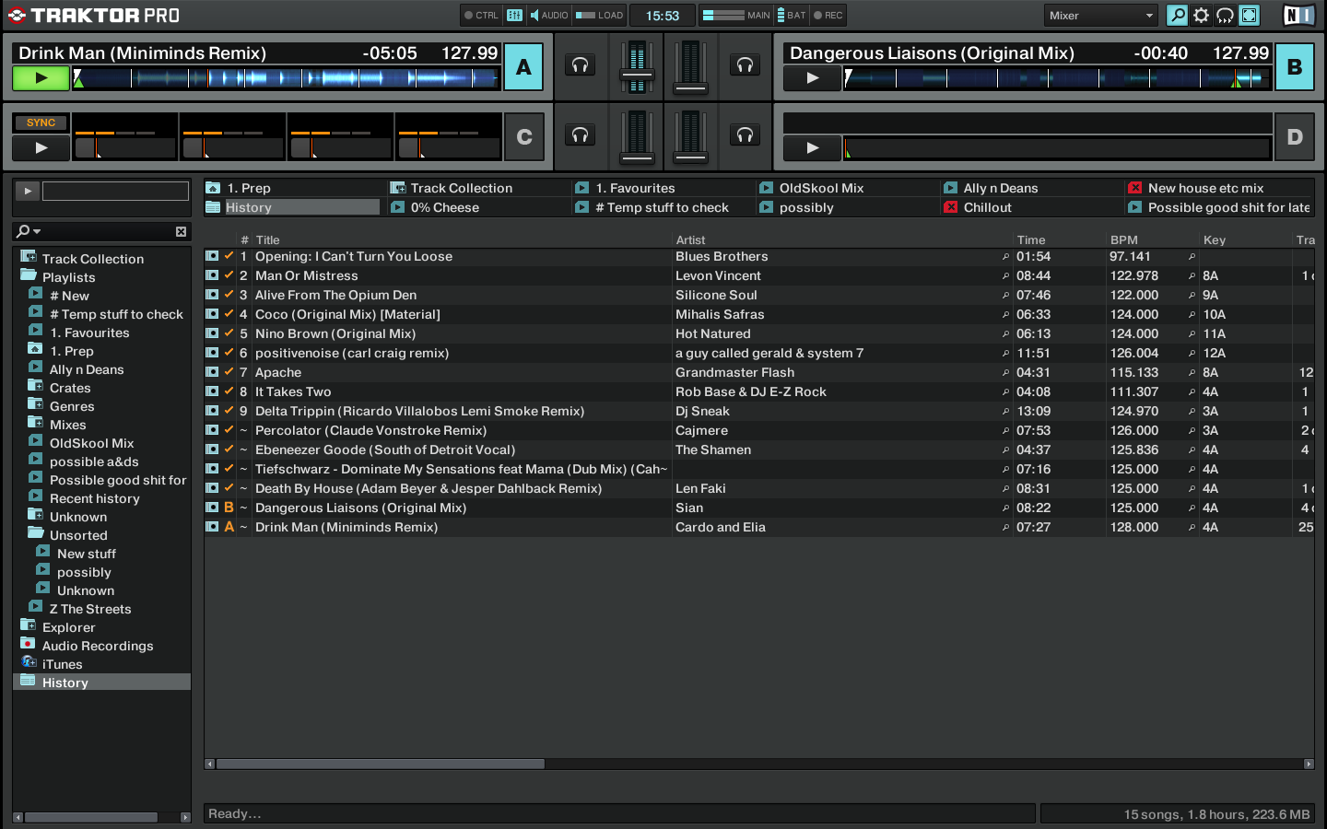The width and height of the screenshot is (1327, 829).
Task: Toggle played checkmark on Coco (Original Mix) row
Action: pos(229,314)
